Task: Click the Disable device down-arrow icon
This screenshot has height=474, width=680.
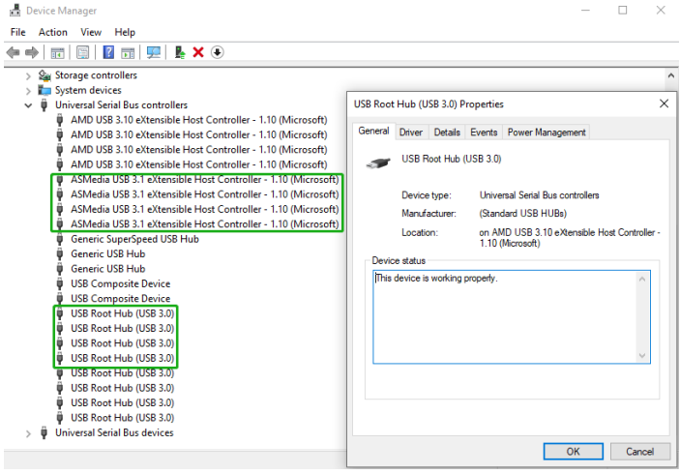Action: tap(218, 52)
